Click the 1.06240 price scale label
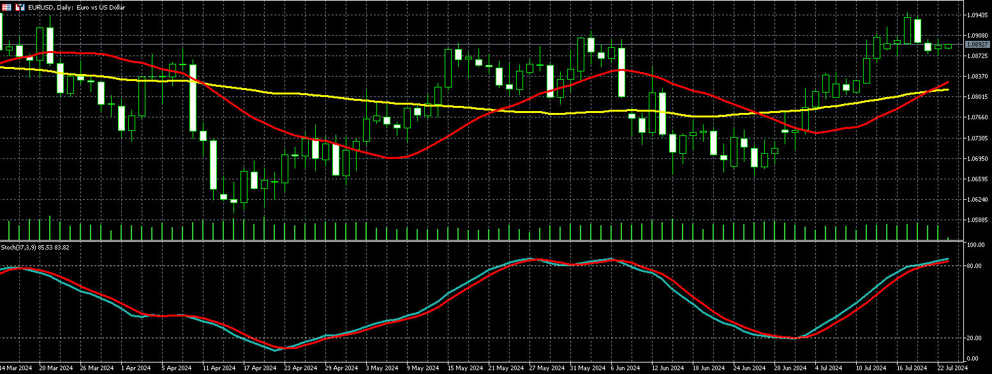Screen dimensions: 992x374 pyautogui.click(x=977, y=200)
